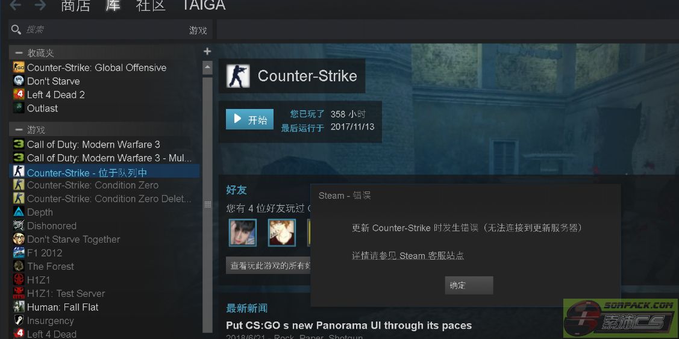Click the Human: Fall Flat icon

(x=19, y=307)
